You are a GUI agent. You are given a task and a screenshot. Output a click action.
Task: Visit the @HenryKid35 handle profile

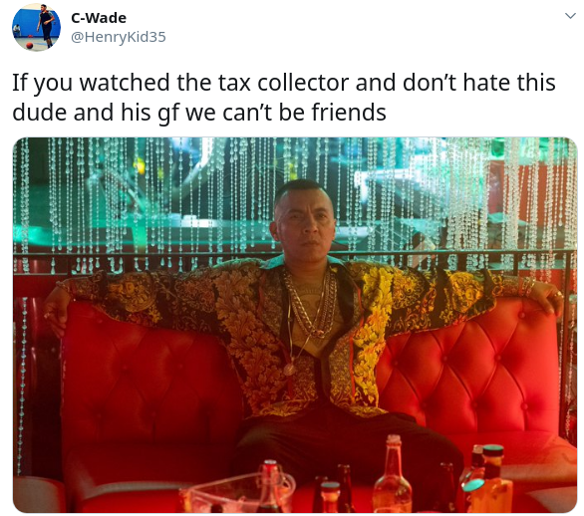[x=118, y=37]
